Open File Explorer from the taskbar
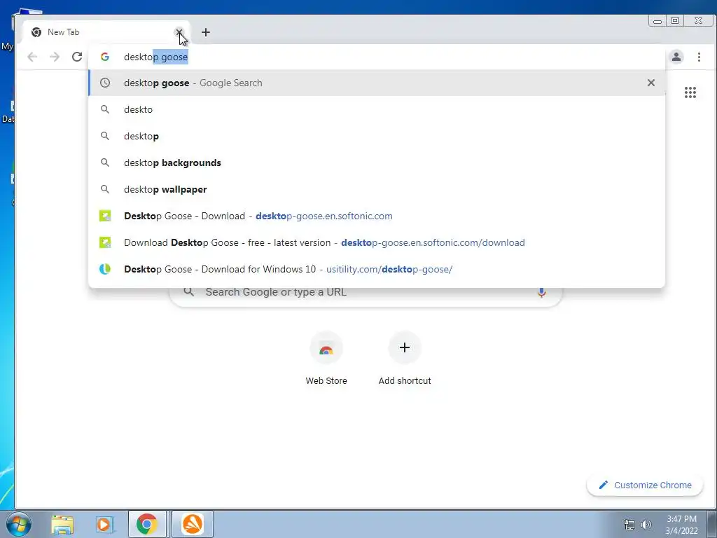 click(x=62, y=524)
